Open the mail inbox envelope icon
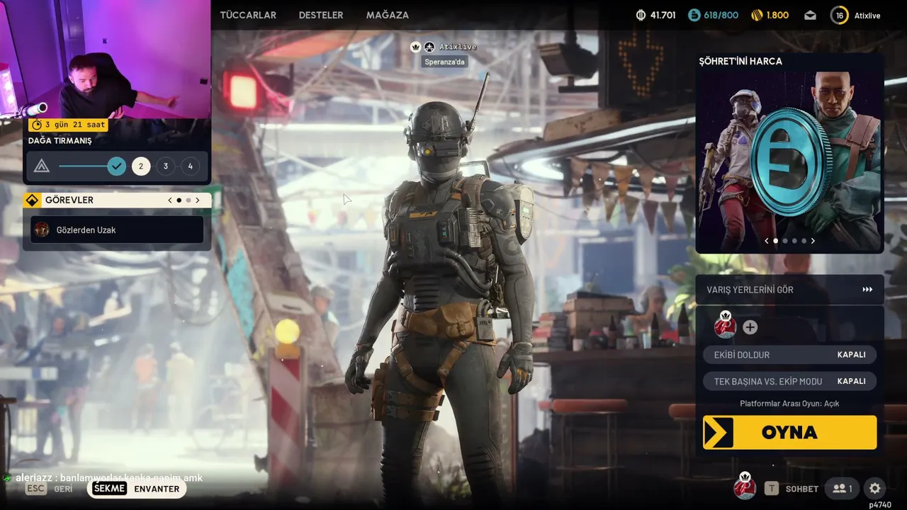 pos(811,15)
